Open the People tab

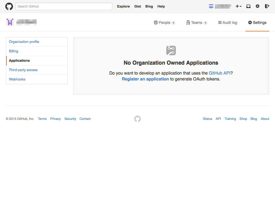(x=164, y=23)
